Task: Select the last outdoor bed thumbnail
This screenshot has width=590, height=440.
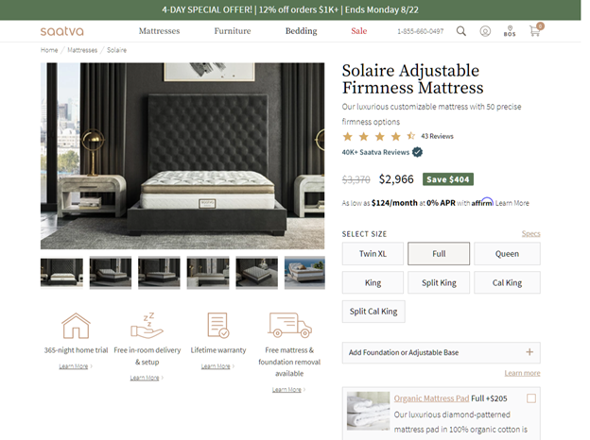Action: tap(304, 273)
